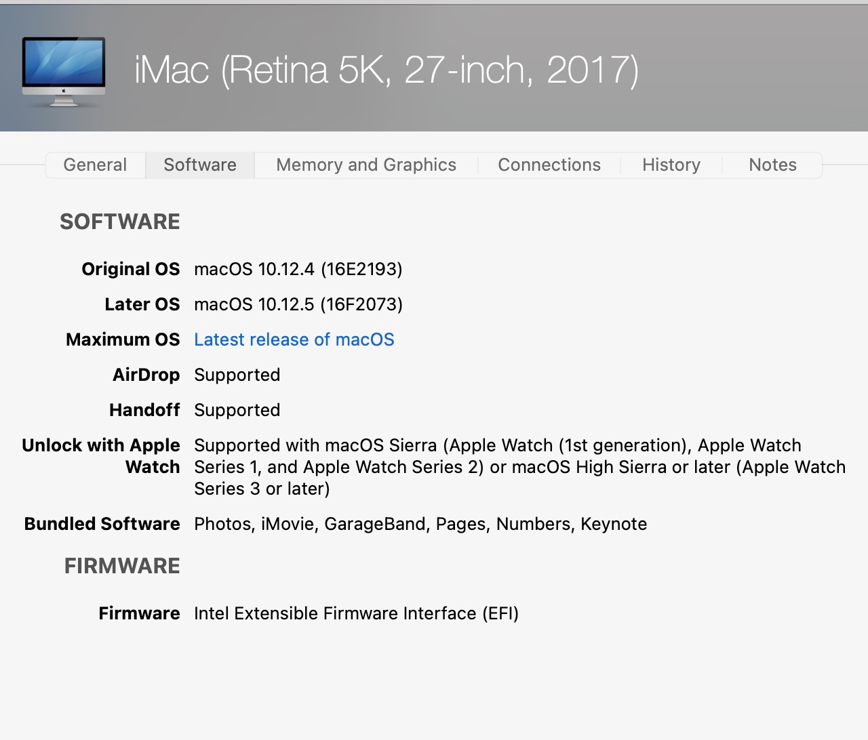This screenshot has height=740, width=868.
Task: Click the iMac Retina 5K model title
Action: tap(387, 70)
